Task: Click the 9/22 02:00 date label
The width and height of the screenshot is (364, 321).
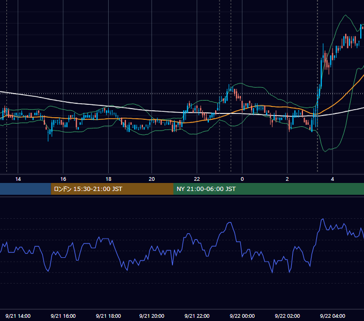Action: 287,316
